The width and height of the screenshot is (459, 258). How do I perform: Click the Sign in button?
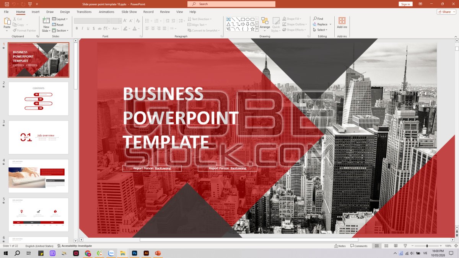point(406,4)
